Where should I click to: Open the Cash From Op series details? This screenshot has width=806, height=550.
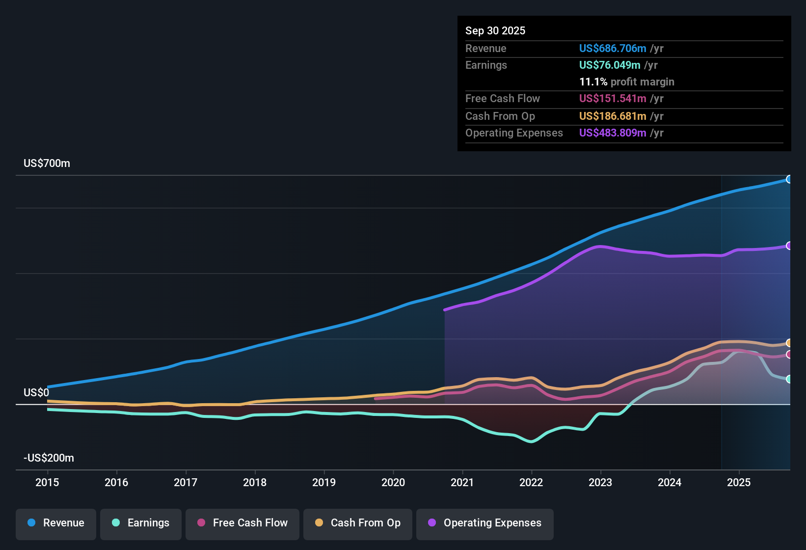coord(357,523)
